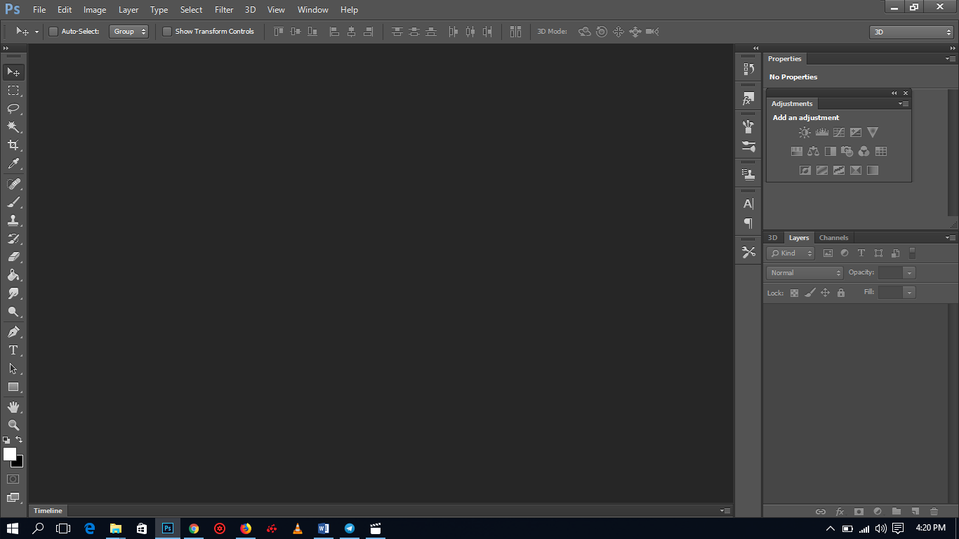Open the Window menu
The image size is (959, 539).
tap(312, 10)
